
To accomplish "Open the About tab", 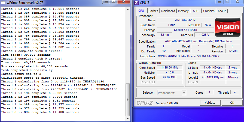I will [x=222, y=11].
